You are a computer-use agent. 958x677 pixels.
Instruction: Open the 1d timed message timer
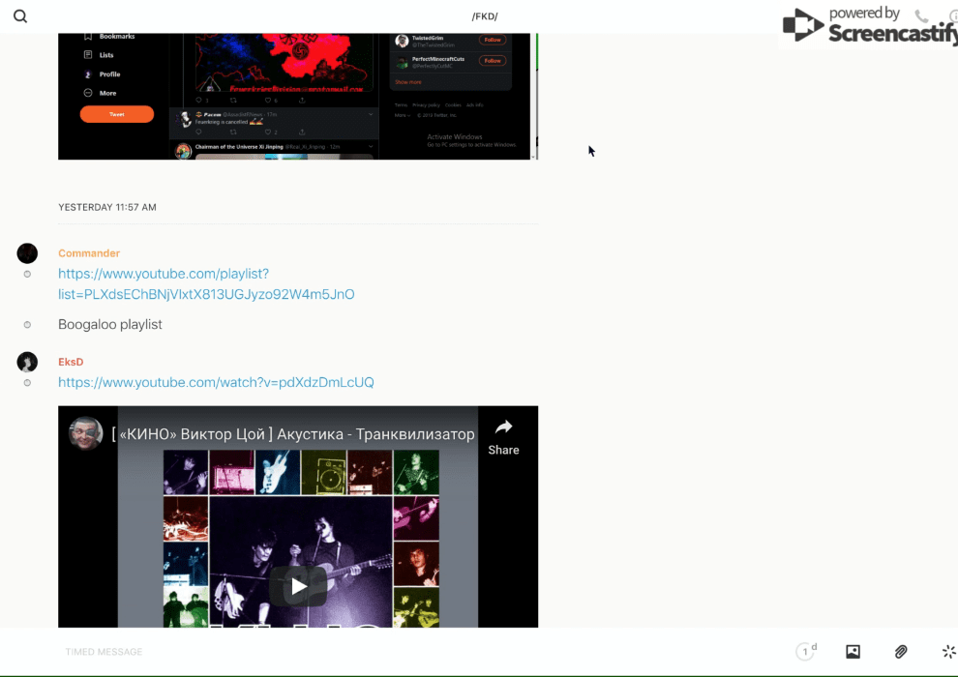pos(805,652)
